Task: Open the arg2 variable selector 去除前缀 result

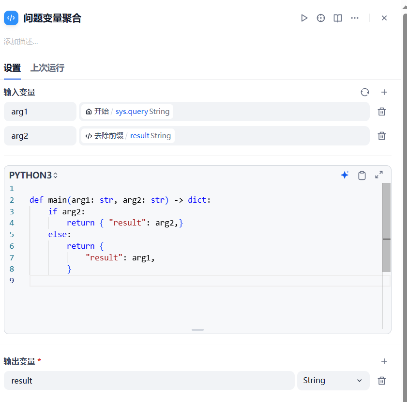Action: [224, 136]
